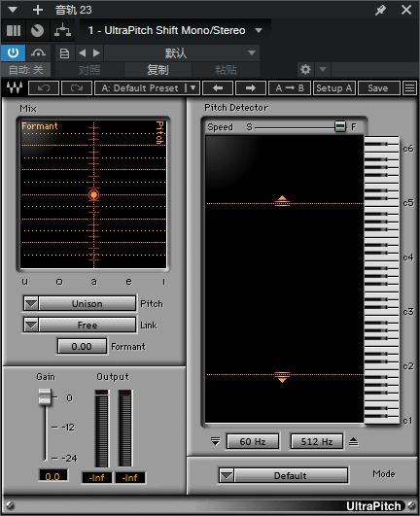Expand the UltraPitch Shift Mono/Stereo plugin selector
Viewport: 420px width, 516px height.
(x=259, y=30)
